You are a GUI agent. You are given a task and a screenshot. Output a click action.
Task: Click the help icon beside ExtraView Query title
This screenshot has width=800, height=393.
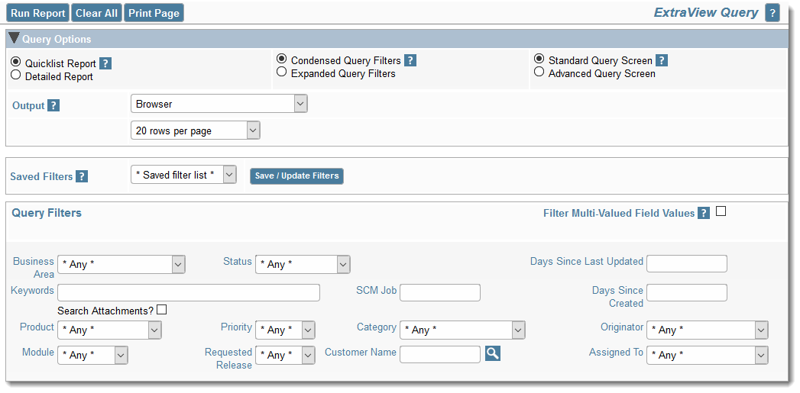[772, 13]
